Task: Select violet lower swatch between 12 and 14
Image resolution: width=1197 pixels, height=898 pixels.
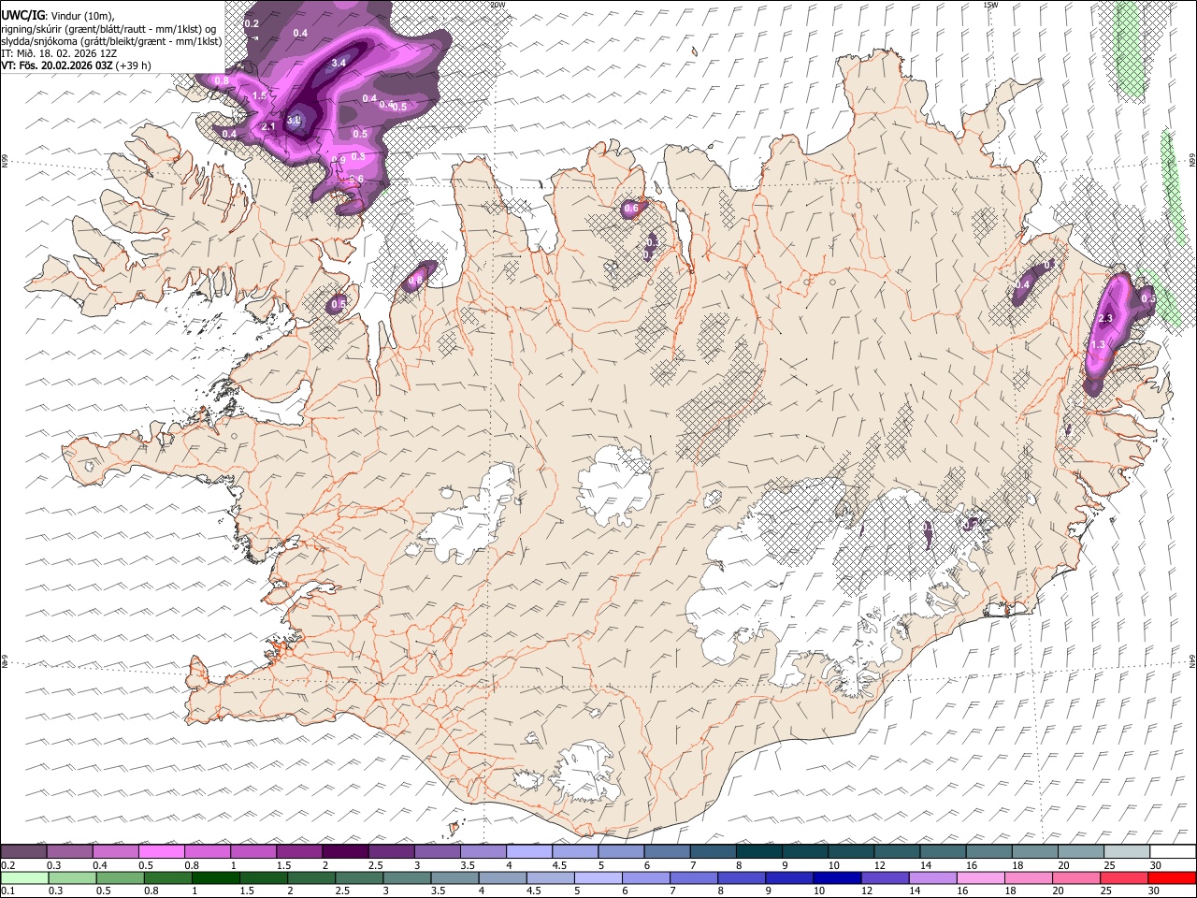Action: click(885, 877)
